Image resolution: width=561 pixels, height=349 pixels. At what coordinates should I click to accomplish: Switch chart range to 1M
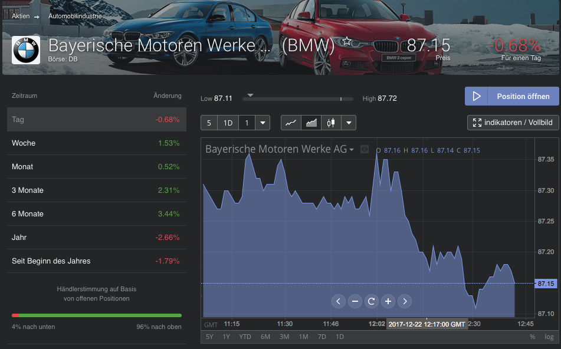(303, 337)
